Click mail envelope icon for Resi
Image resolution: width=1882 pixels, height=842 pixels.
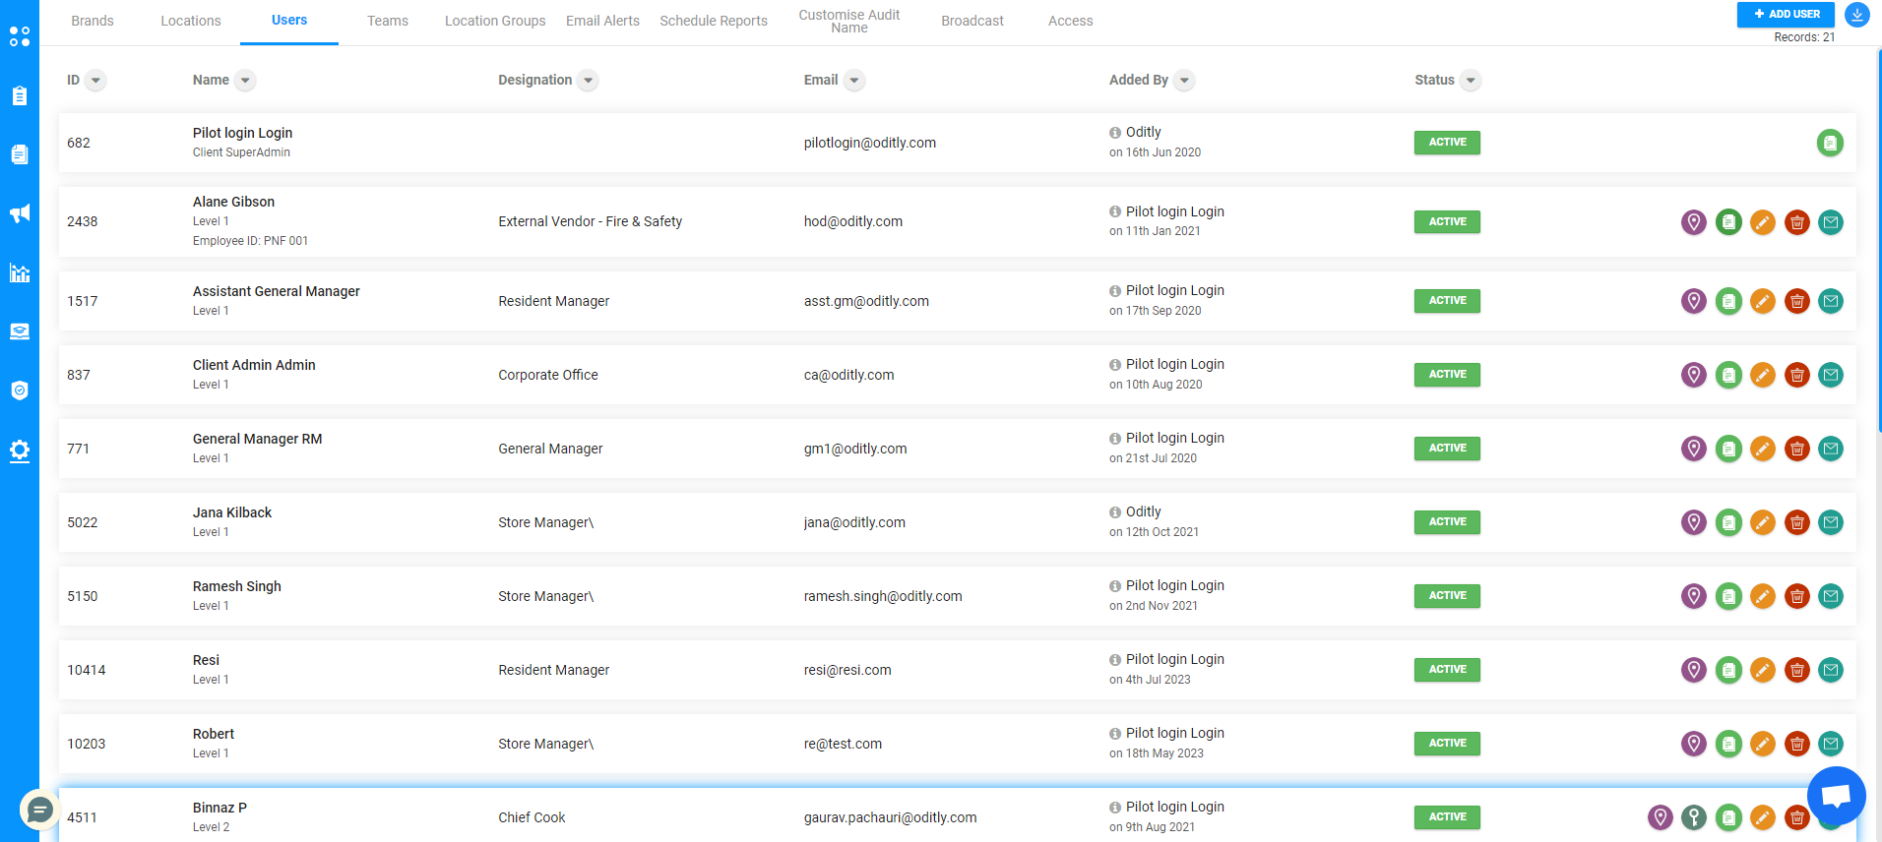pos(1831,670)
